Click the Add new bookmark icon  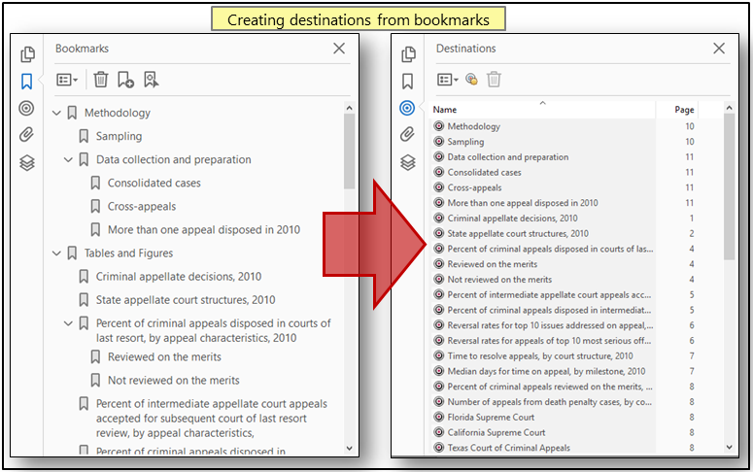coord(126,80)
